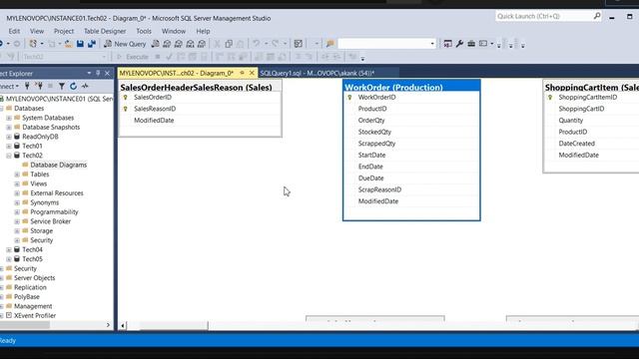Viewport: 639px width, 359px height.
Task: Expand the Views folder
Action: coord(17,183)
